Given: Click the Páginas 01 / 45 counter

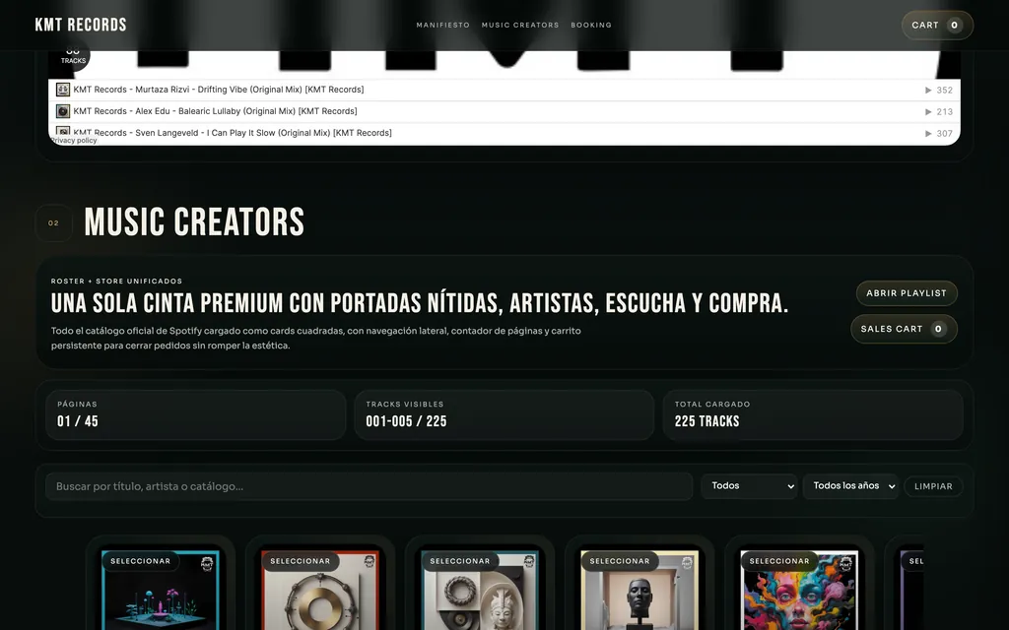Looking at the screenshot, I should point(196,414).
